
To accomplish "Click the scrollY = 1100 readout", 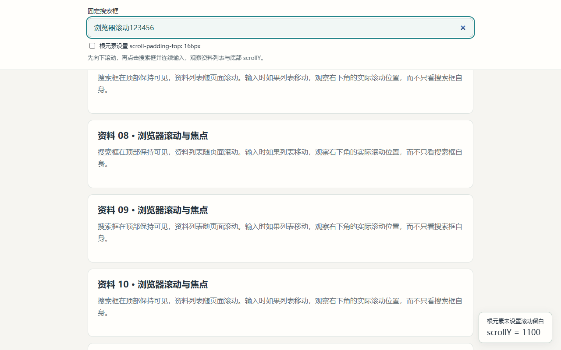I will point(514,332).
